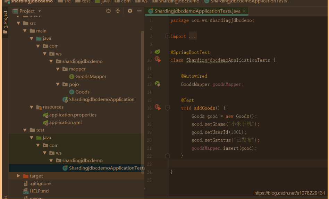Click the Spring bean gutter icon on line 9
Image resolution: width=329 pixels, height=199 pixels.
click(157, 52)
